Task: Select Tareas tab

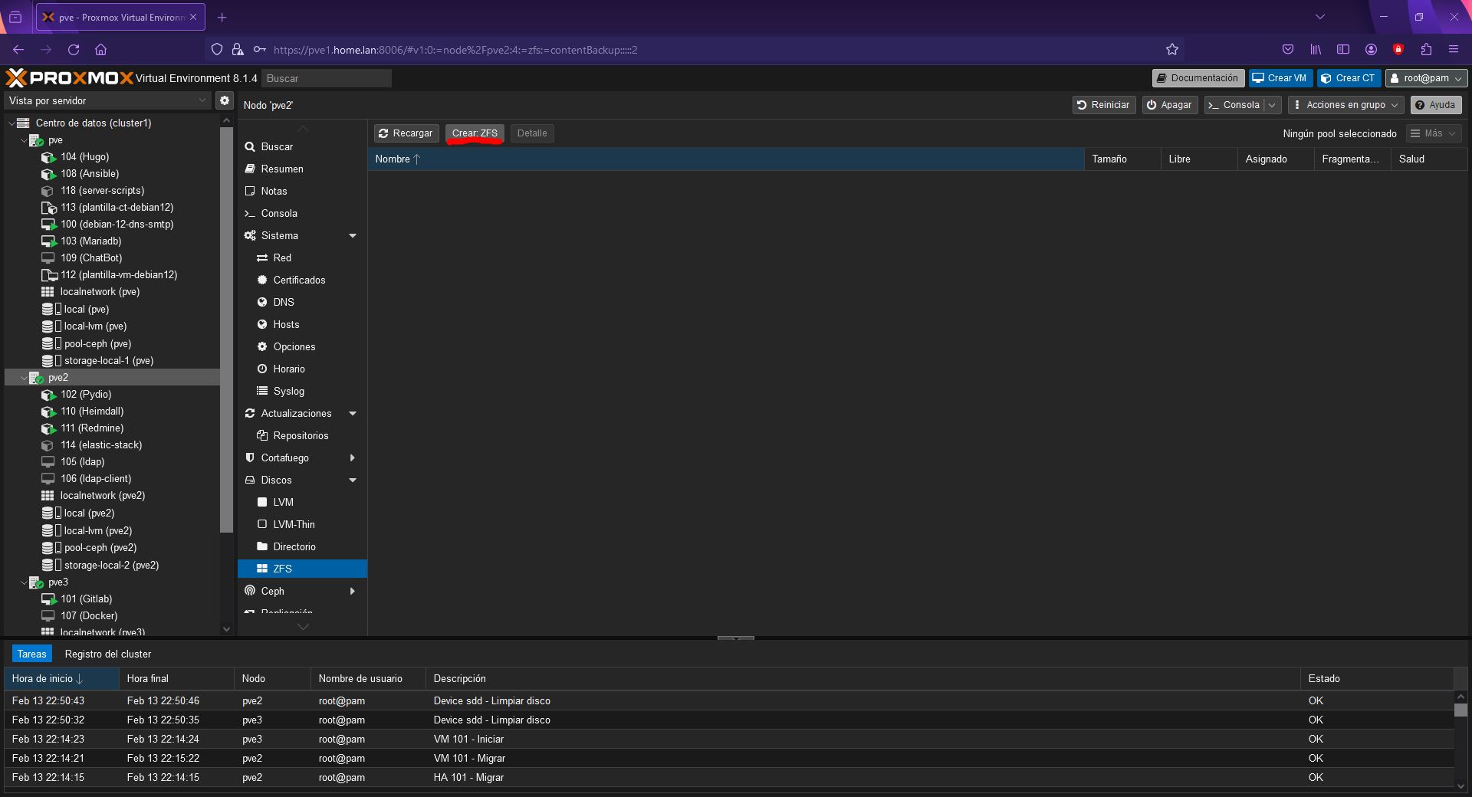Action: click(x=32, y=654)
